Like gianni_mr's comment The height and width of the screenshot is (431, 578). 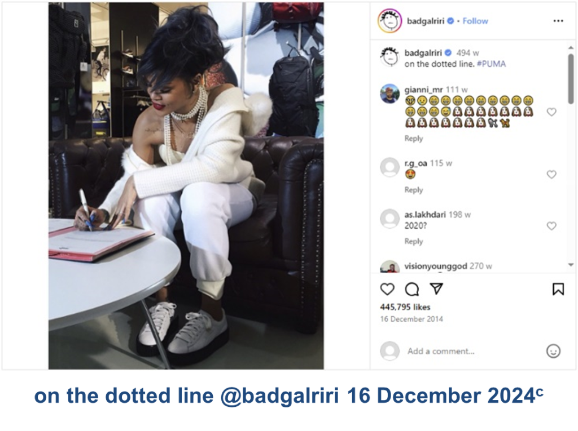point(551,112)
